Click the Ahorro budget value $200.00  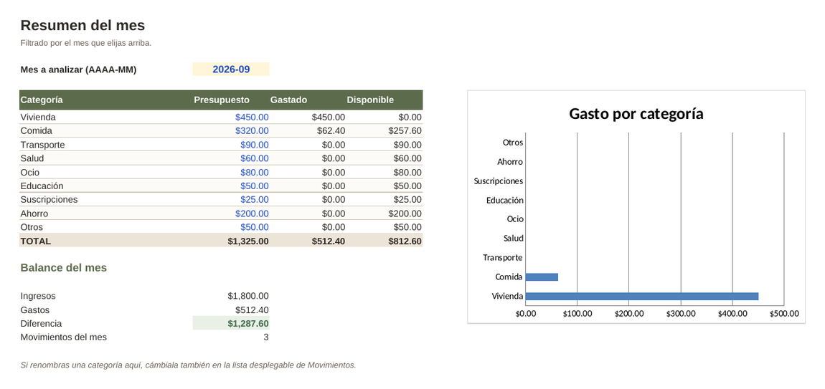coord(252,213)
